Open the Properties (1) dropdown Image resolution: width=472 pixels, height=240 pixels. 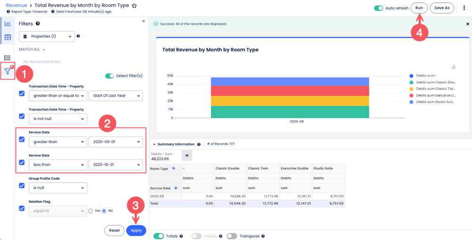(47, 36)
